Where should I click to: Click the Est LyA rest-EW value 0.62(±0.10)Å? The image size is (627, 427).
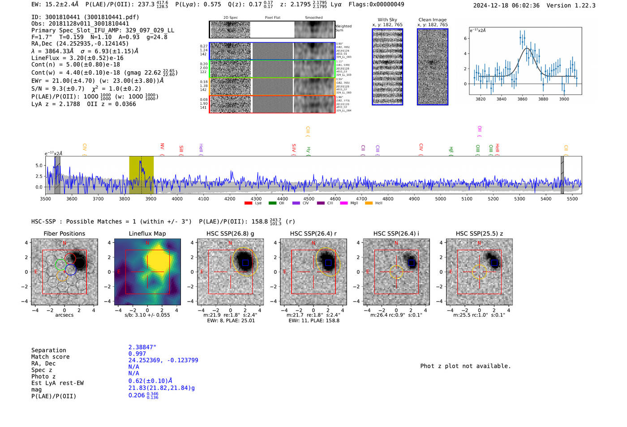click(x=150, y=381)
